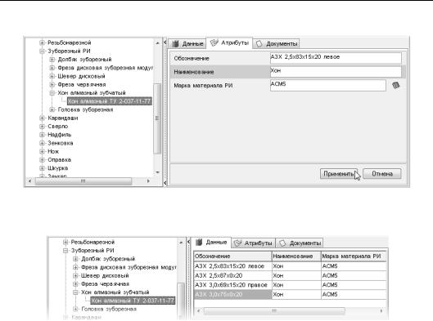
Task: Click the Обозначение column header
Action: click(x=232, y=256)
